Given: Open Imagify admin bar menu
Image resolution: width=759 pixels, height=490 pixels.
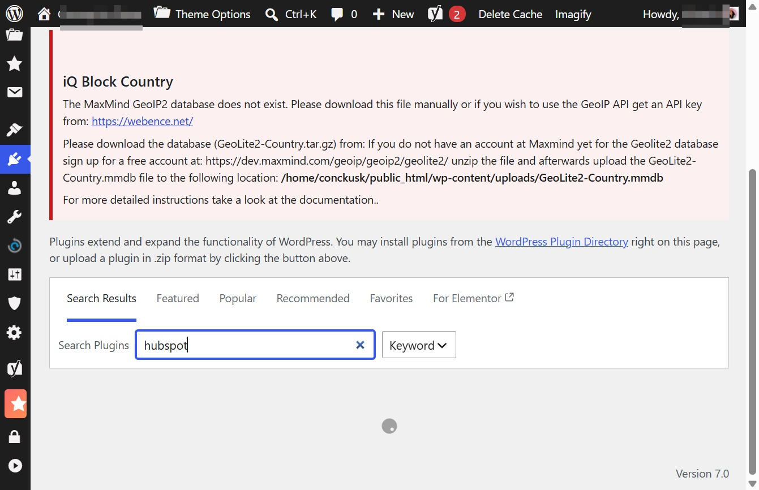Looking at the screenshot, I should [573, 14].
